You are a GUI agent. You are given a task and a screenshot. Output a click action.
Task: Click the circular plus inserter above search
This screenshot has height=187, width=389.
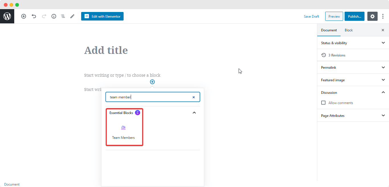pyautogui.click(x=152, y=82)
